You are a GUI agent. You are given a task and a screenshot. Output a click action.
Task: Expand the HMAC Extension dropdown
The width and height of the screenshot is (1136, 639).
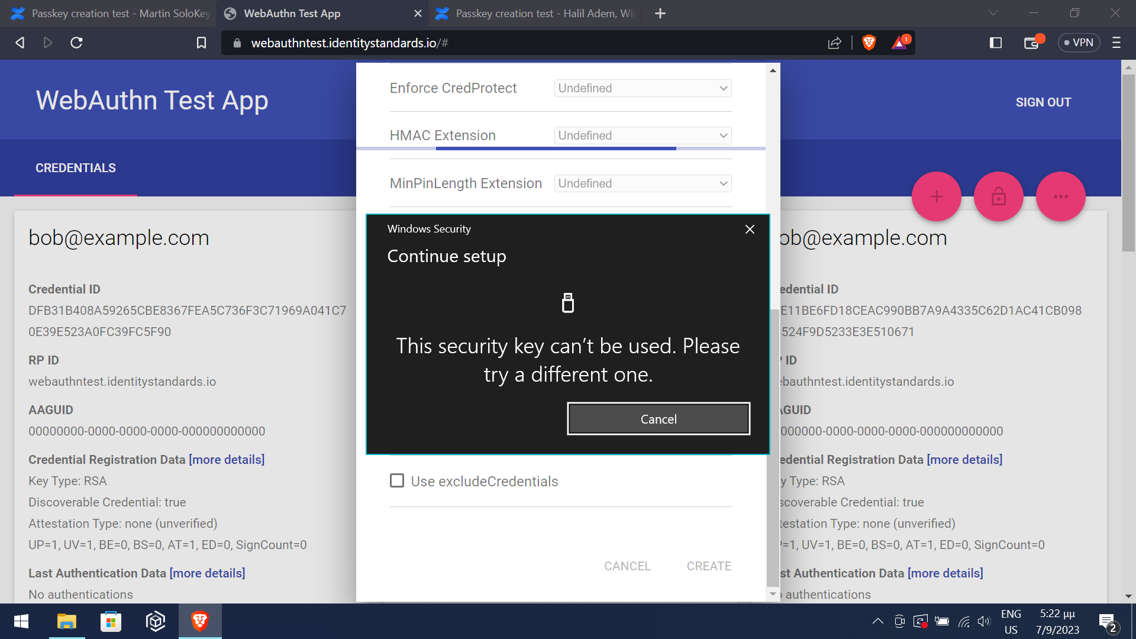click(643, 135)
